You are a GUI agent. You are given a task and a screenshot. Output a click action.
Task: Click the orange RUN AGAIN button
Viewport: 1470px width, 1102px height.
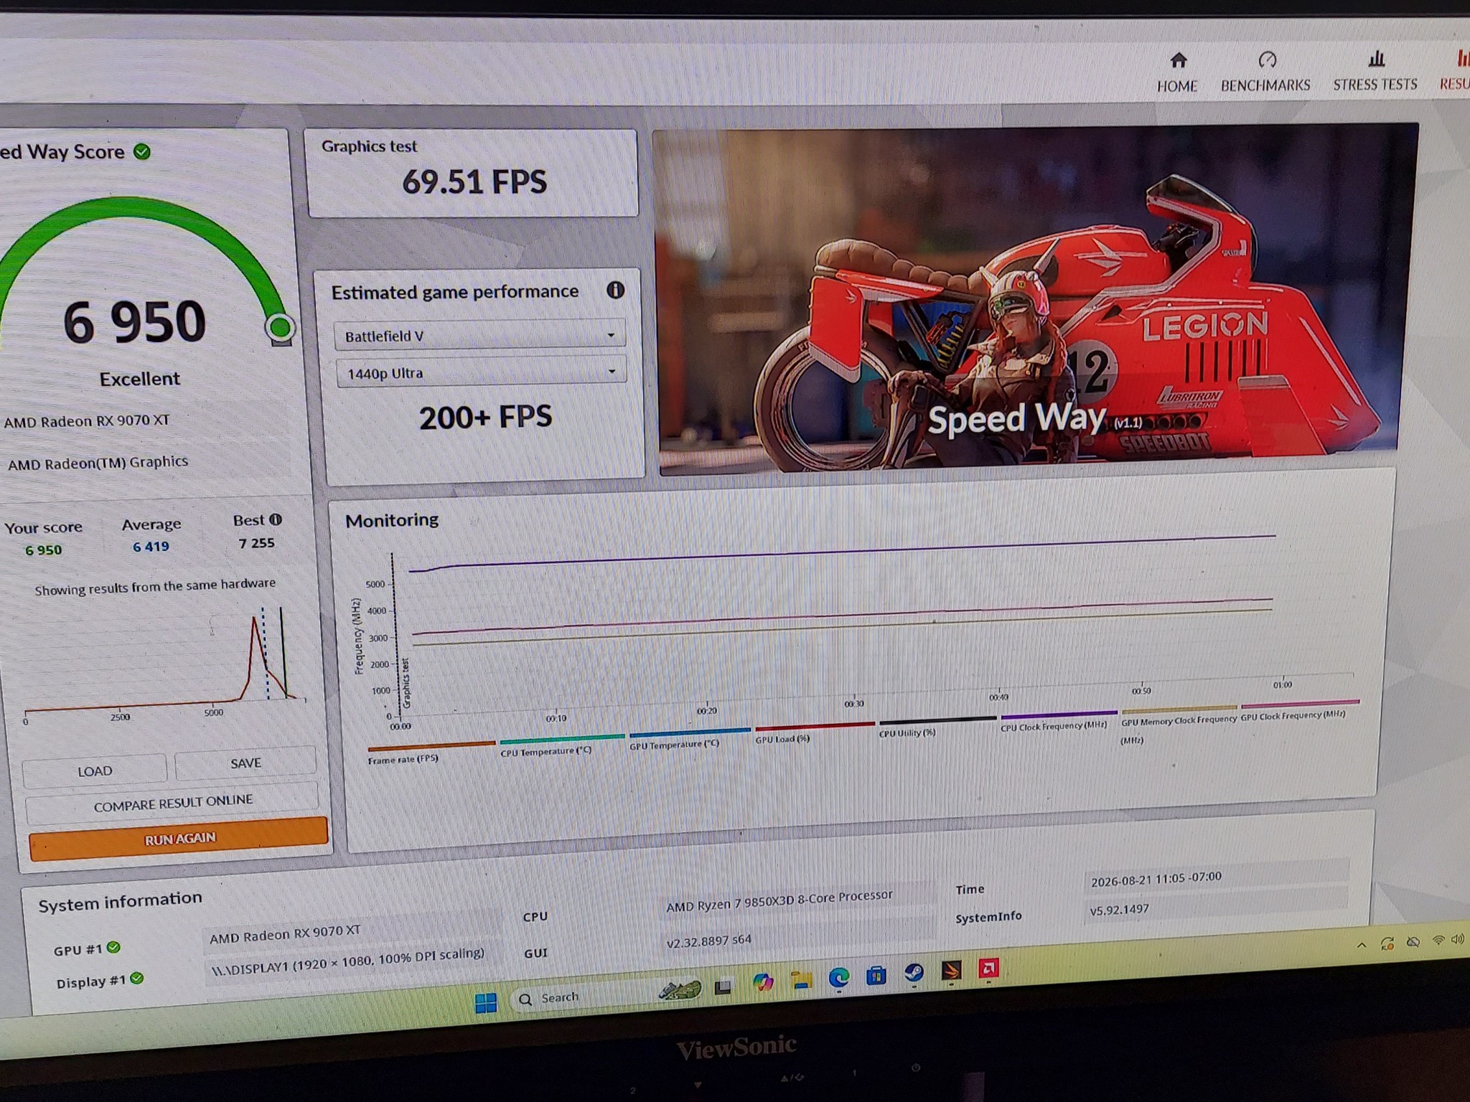179,838
